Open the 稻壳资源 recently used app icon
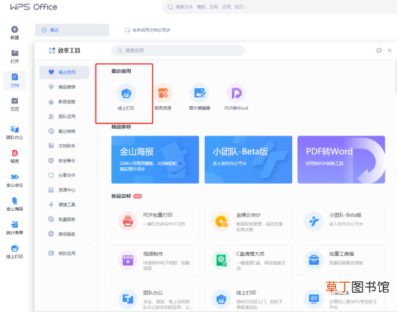Viewport: 397px width, 312px height. click(163, 93)
